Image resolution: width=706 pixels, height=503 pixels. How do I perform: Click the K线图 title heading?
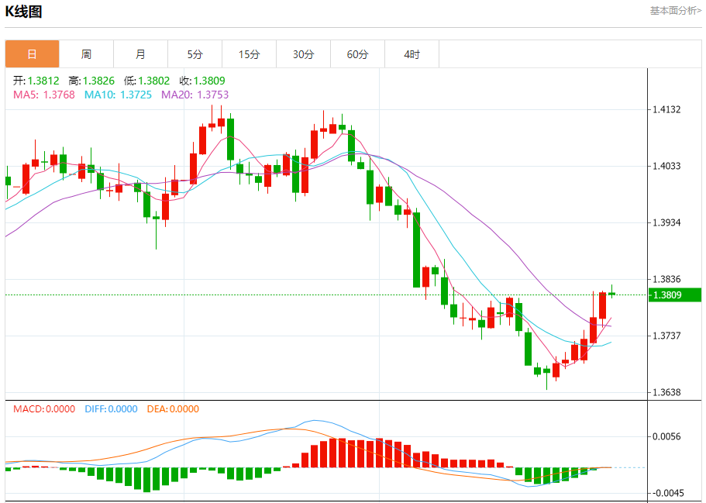24,12
